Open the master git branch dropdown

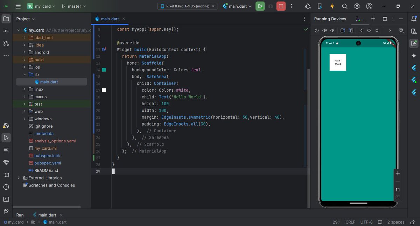(x=73, y=6)
